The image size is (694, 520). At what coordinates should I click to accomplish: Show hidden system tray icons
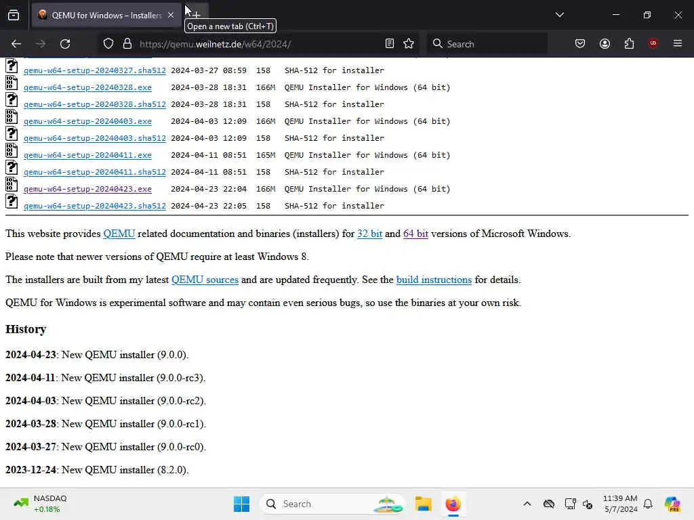point(527,504)
